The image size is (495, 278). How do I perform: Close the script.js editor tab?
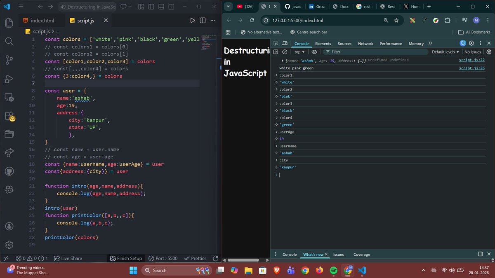[106, 21]
